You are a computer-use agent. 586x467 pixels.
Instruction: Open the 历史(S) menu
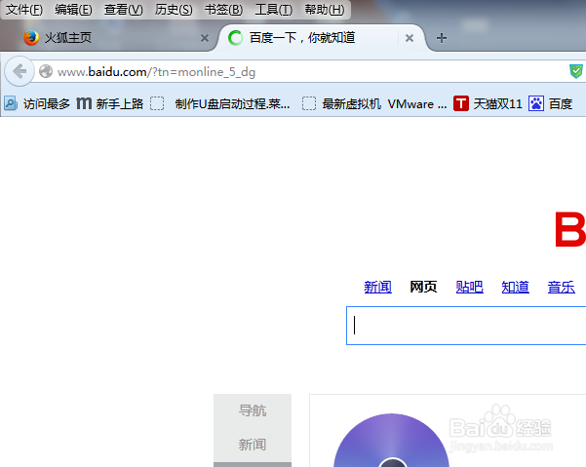tap(174, 10)
